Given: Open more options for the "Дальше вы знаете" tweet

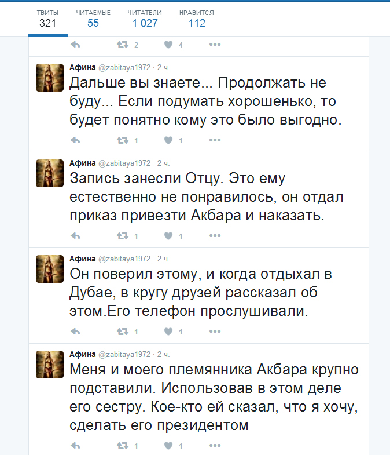Looking at the screenshot, I should point(215,140).
